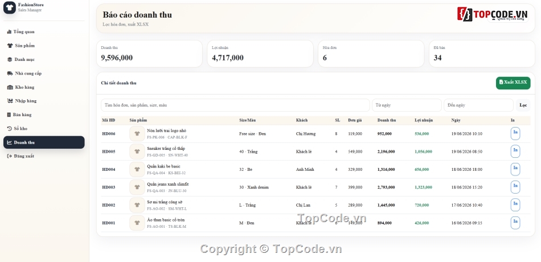
Task: Print invoice HD004 with In button
Action: 515,170
